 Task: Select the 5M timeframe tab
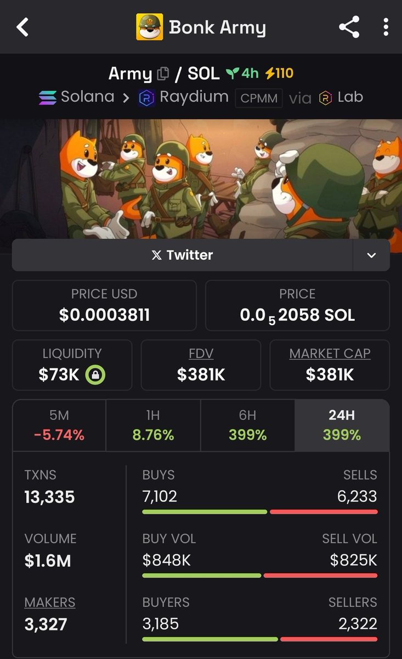pyautogui.click(x=59, y=426)
